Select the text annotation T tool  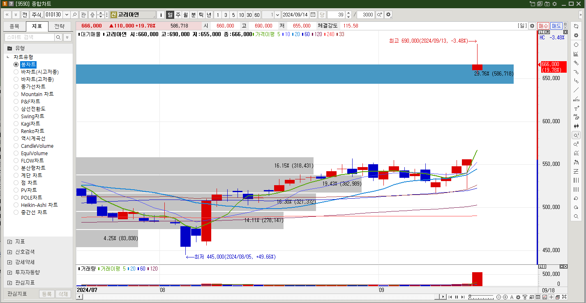(x=576, y=108)
